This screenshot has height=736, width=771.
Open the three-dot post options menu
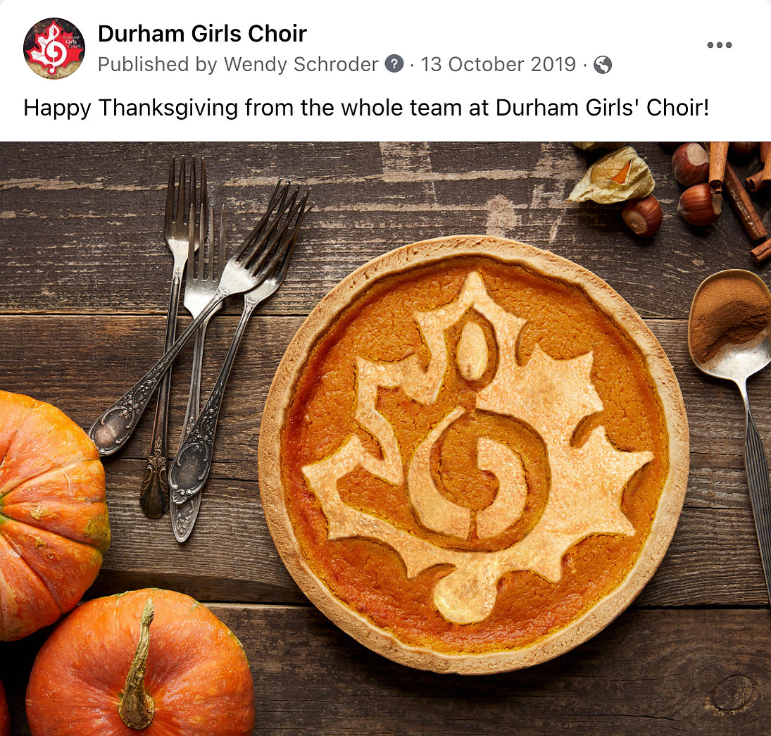point(720,45)
